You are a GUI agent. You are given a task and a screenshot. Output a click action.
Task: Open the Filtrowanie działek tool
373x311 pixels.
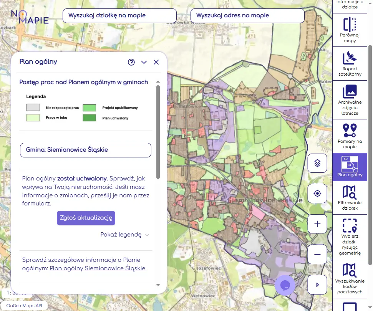coord(350,197)
